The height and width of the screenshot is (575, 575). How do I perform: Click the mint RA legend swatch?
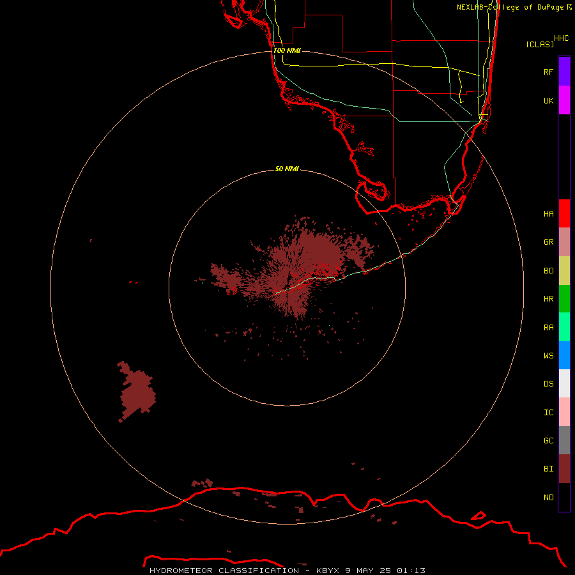(564, 327)
